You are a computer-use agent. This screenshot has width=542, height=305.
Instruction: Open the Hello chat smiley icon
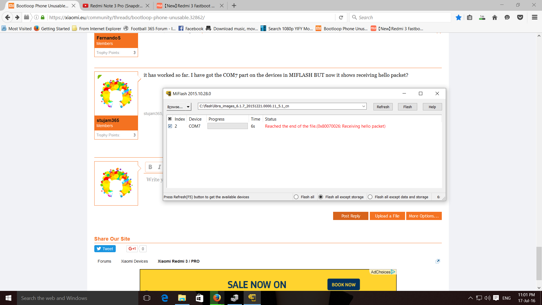click(507, 18)
